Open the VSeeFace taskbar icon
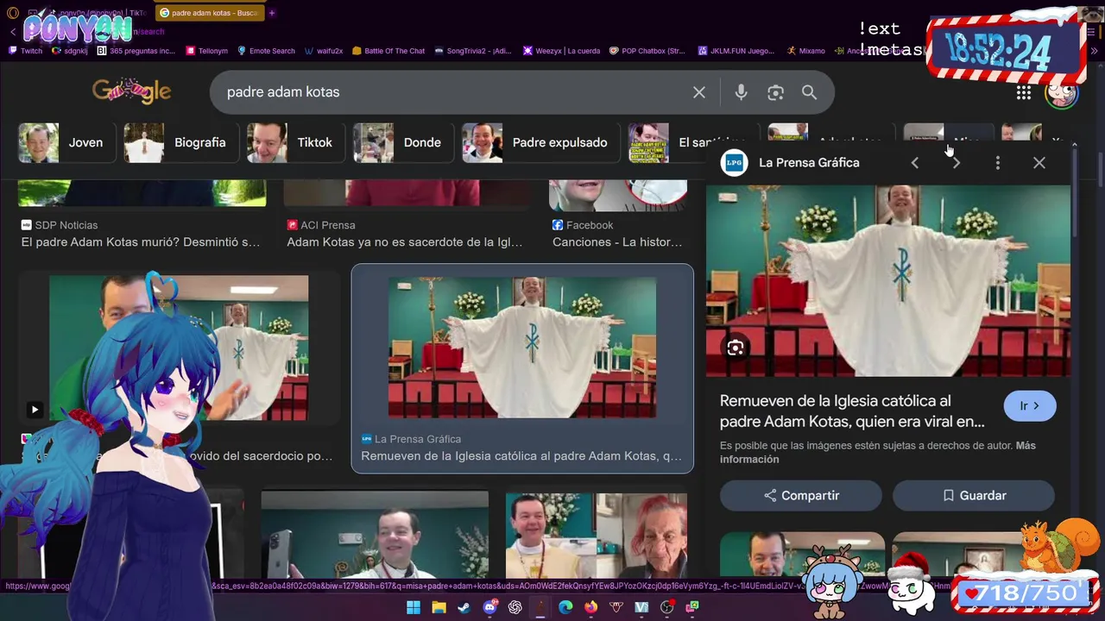 [x=641, y=607]
